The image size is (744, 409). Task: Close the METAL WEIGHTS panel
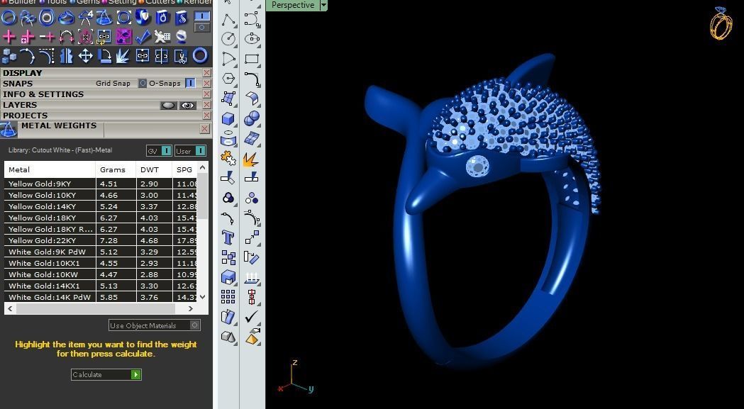(x=204, y=128)
